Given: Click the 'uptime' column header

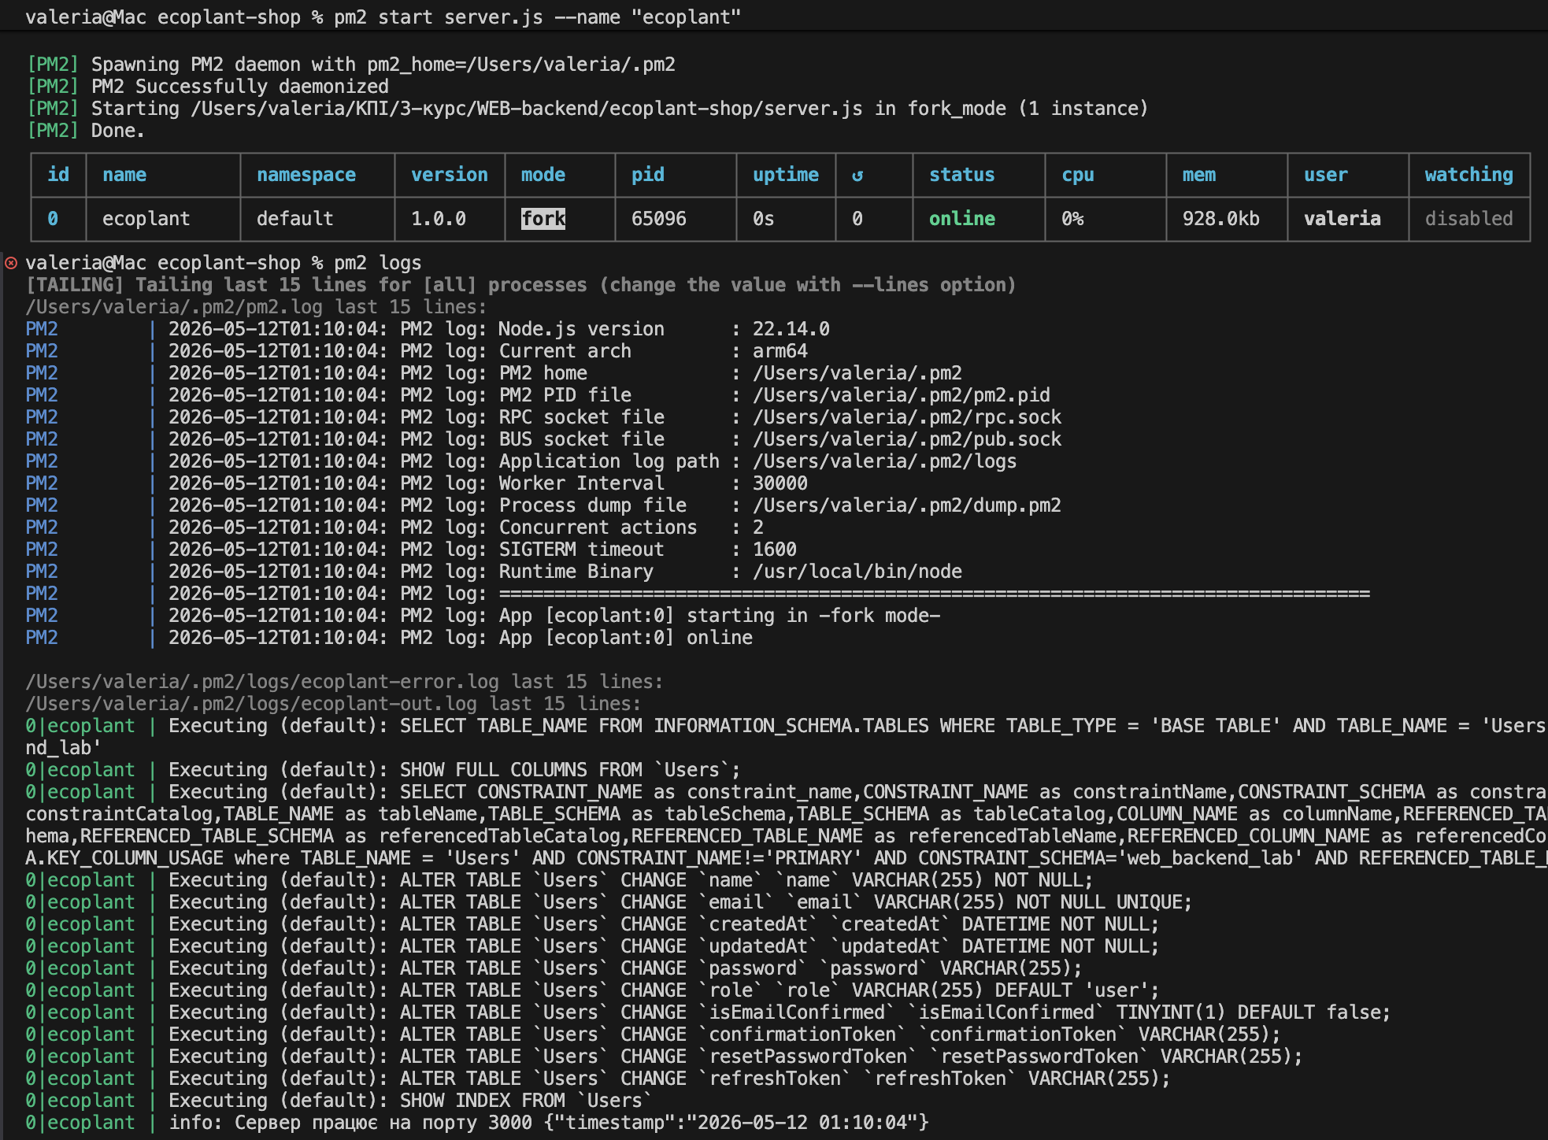Looking at the screenshot, I should [x=786, y=175].
